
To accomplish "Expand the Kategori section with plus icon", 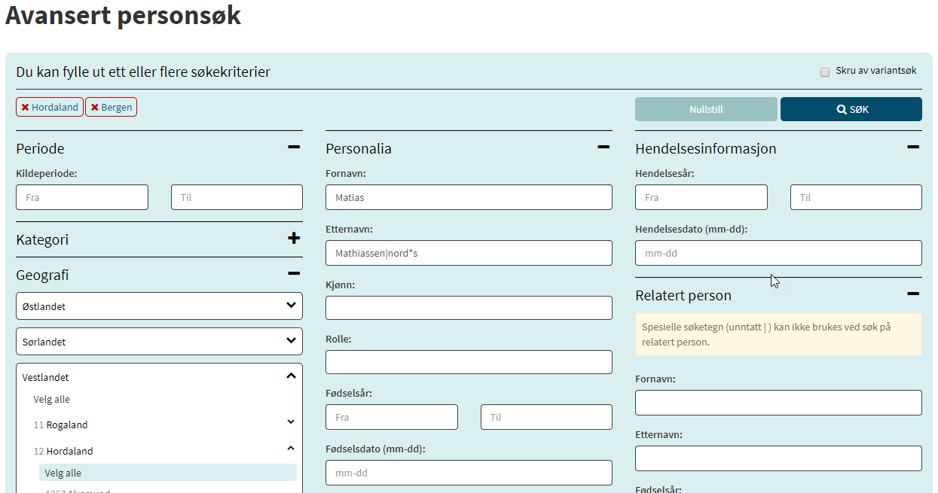I will (x=294, y=239).
